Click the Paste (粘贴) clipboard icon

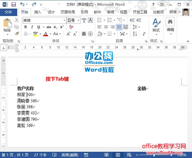tap(7, 23)
